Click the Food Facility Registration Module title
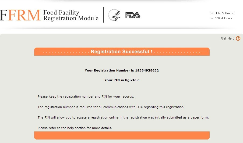The image size is (243, 143). tap(71, 15)
